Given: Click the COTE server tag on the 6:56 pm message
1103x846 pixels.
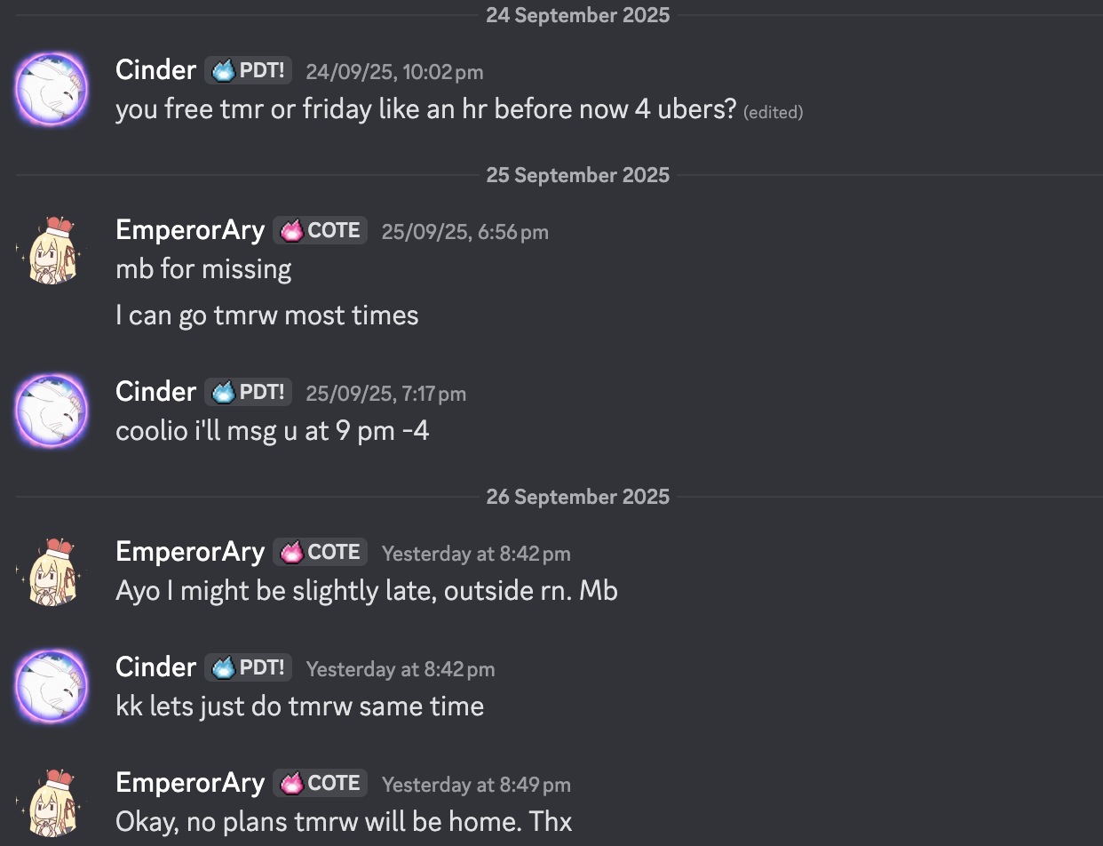Looking at the screenshot, I should [321, 230].
